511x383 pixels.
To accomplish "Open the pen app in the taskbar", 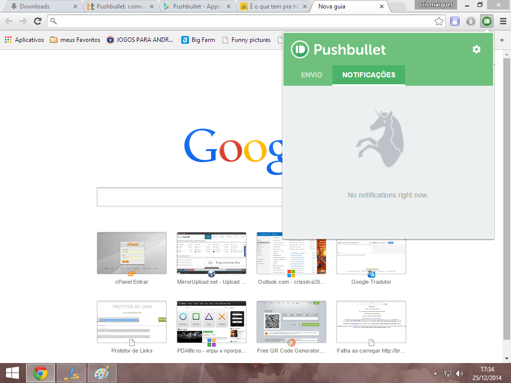I will point(71,373).
